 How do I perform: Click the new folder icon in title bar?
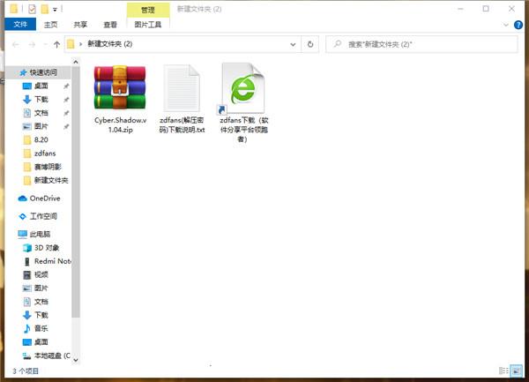point(44,9)
